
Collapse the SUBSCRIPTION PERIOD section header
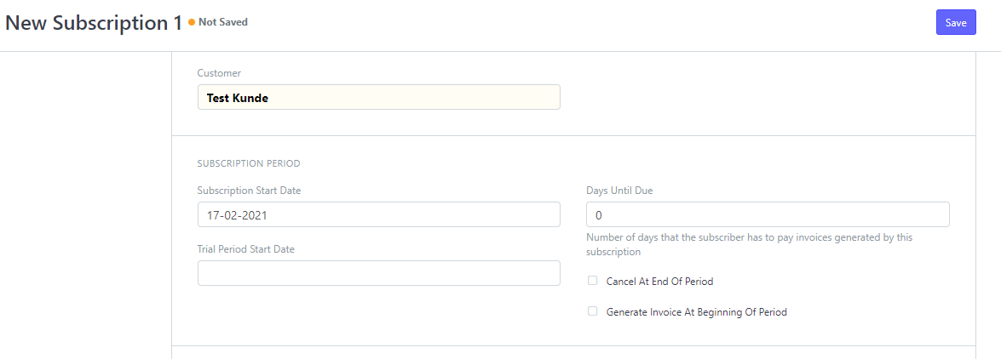click(x=249, y=163)
